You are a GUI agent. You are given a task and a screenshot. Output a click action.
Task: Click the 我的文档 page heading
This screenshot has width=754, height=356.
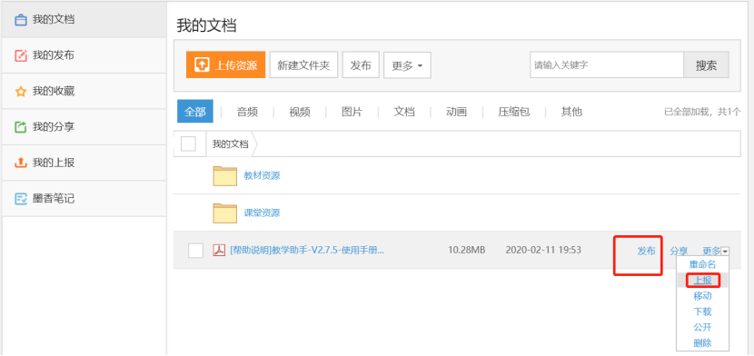point(206,25)
